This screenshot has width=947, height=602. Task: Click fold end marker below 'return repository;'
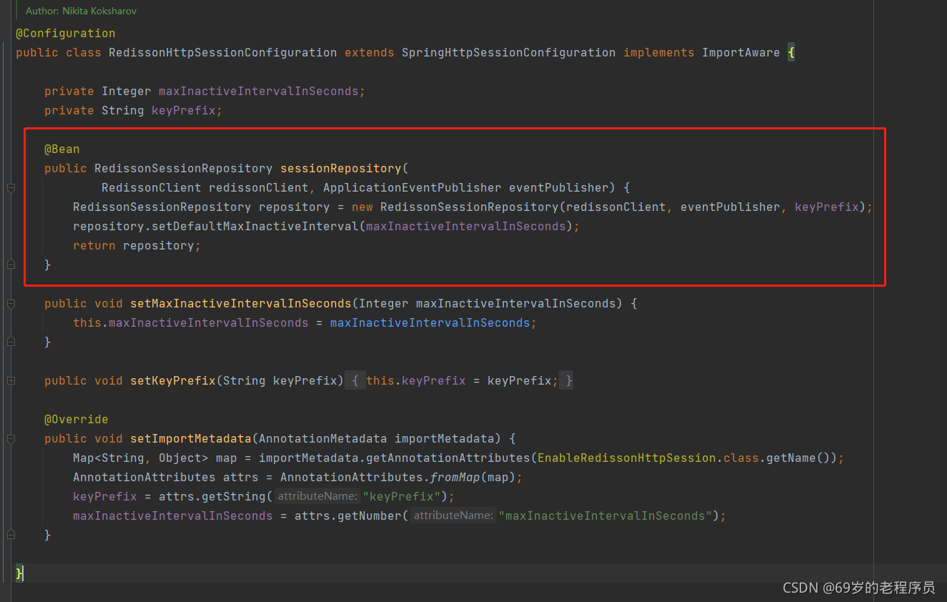pyautogui.click(x=11, y=265)
